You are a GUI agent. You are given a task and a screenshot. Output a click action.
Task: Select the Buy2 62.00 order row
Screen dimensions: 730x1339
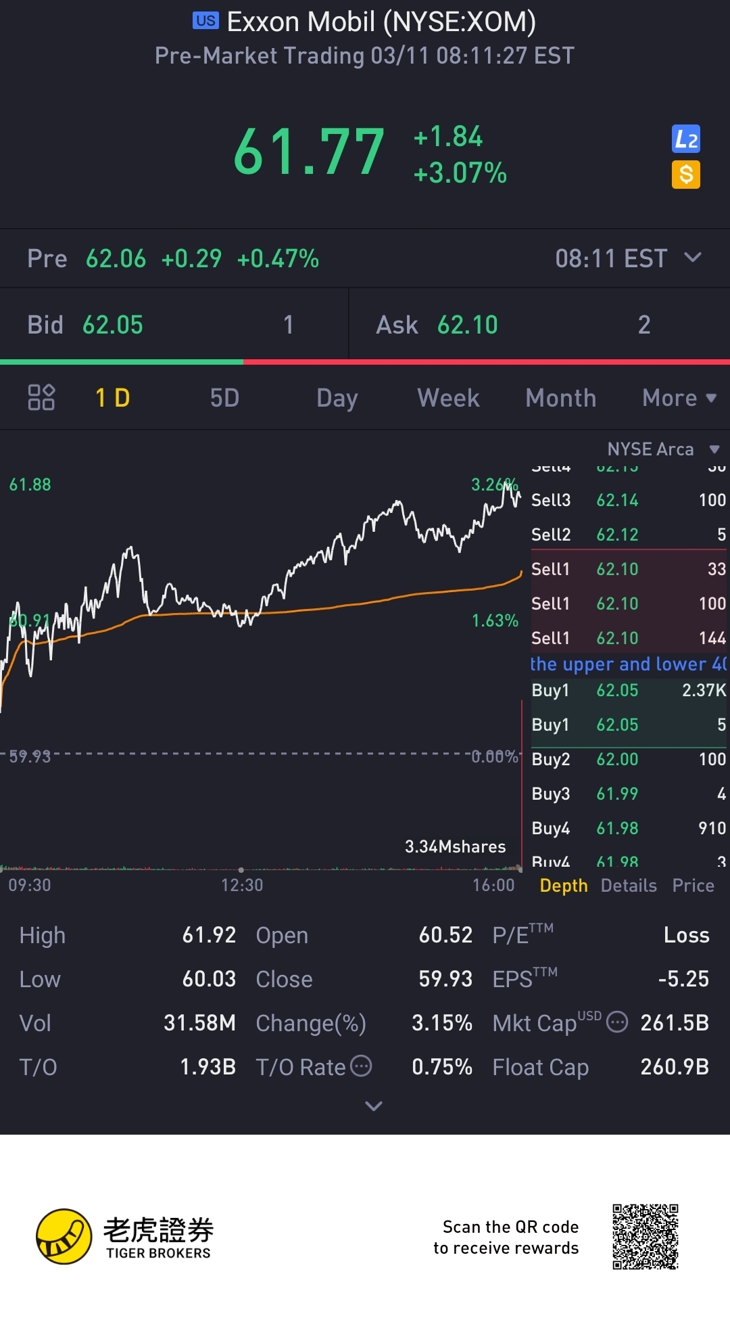[629, 759]
